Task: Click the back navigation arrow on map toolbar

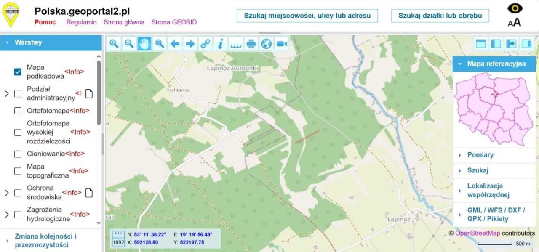Action: click(175, 43)
